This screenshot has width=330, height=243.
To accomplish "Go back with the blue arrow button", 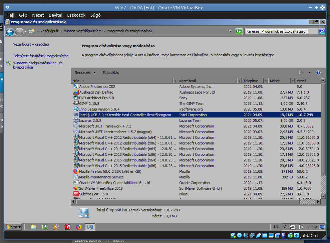I will click(10, 32).
